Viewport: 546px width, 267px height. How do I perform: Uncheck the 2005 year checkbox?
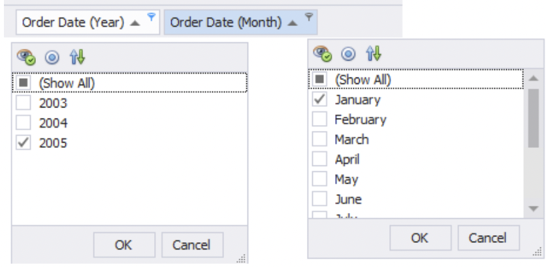tap(22, 143)
